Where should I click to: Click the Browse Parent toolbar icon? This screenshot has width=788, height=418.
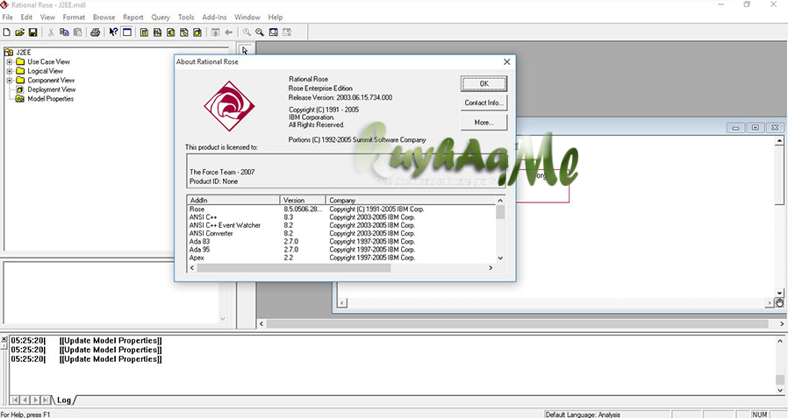click(215, 32)
